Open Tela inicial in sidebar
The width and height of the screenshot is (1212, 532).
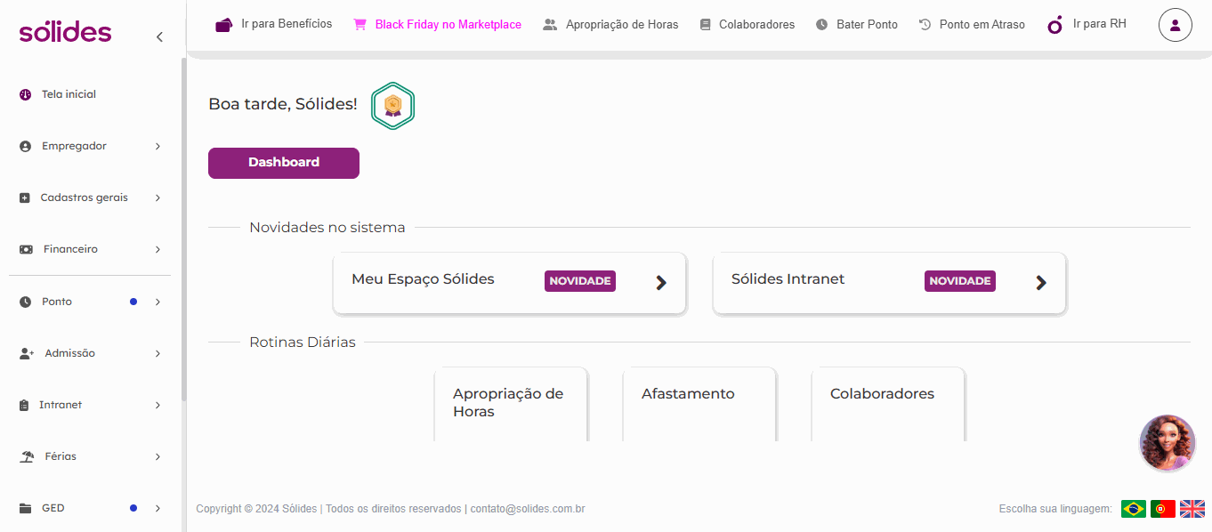pyautogui.click(x=69, y=94)
